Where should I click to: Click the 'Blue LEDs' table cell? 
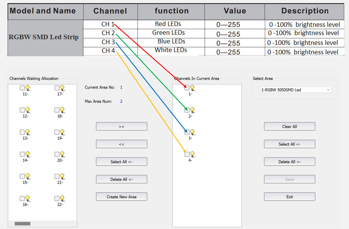coord(171,42)
